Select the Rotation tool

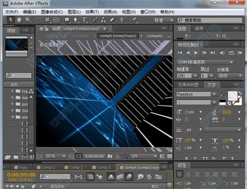tap(39, 20)
